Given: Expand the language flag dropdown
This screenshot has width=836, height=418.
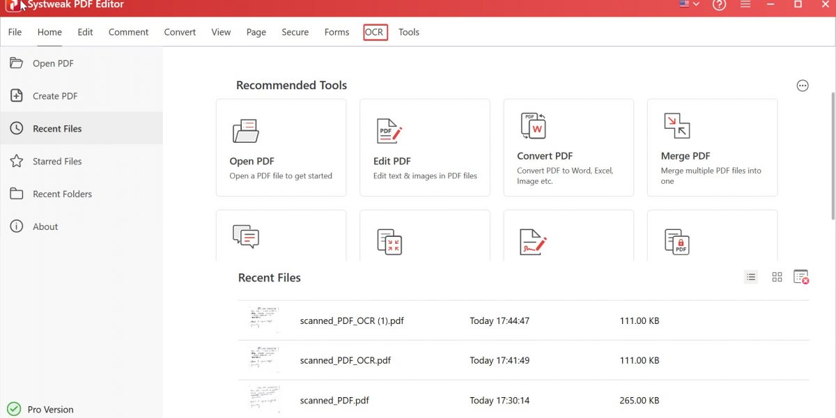Looking at the screenshot, I should [689, 4].
